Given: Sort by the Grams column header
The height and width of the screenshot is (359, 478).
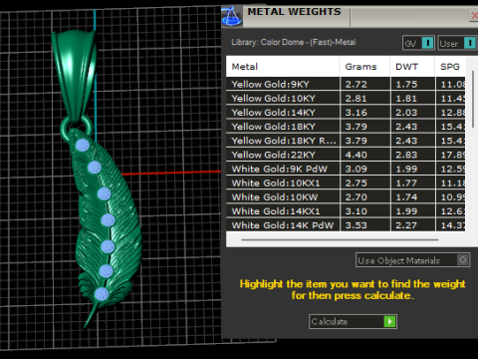Looking at the screenshot, I should [x=364, y=67].
